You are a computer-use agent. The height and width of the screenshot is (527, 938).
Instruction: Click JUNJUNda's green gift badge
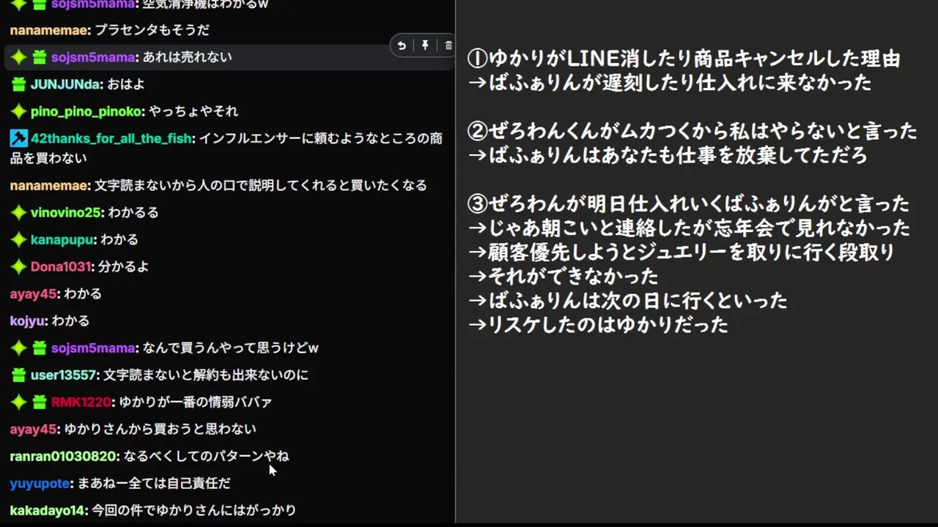(x=18, y=84)
